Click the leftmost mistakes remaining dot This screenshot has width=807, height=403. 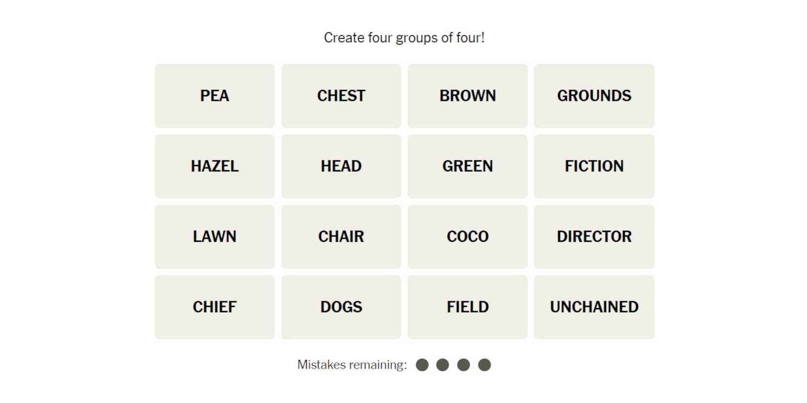click(x=422, y=365)
